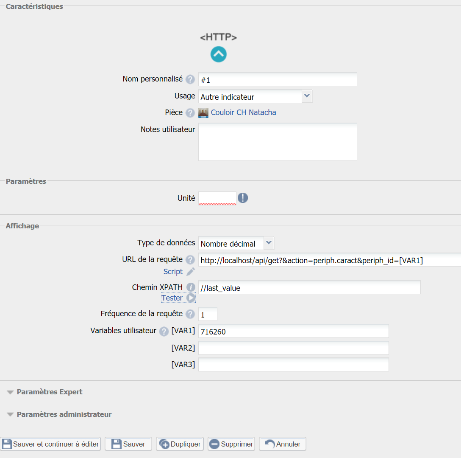Focus the Notes utilisateur text area
Viewport: 461px width, 458px height.
pos(278,142)
